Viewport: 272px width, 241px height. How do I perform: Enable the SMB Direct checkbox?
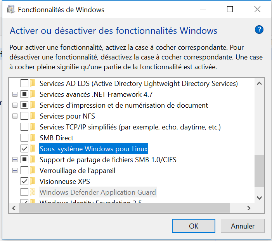tap(24, 138)
